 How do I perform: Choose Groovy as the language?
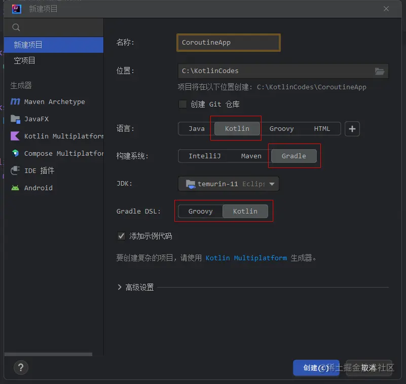(x=282, y=129)
